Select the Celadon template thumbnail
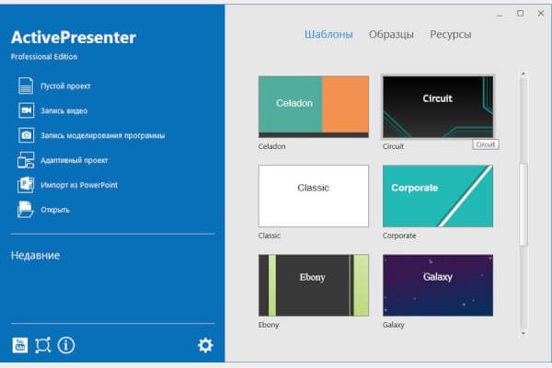The height and width of the screenshot is (368, 552). [314, 107]
